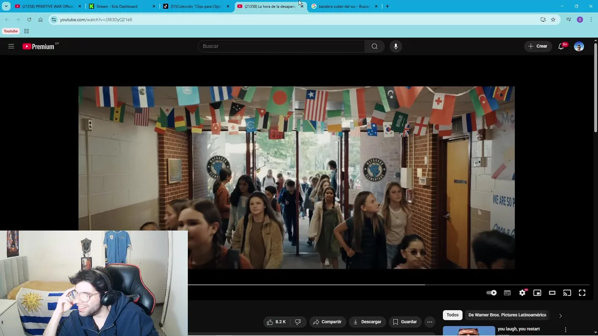
Task: Cast video to a TV
Action: pyautogui.click(x=567, y=293)
